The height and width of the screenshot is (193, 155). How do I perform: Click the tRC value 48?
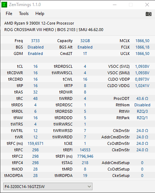(35, 98)
